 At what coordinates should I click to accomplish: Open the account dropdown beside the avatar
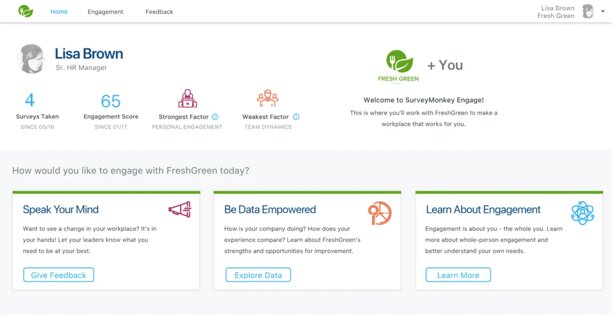pos(603,11)
